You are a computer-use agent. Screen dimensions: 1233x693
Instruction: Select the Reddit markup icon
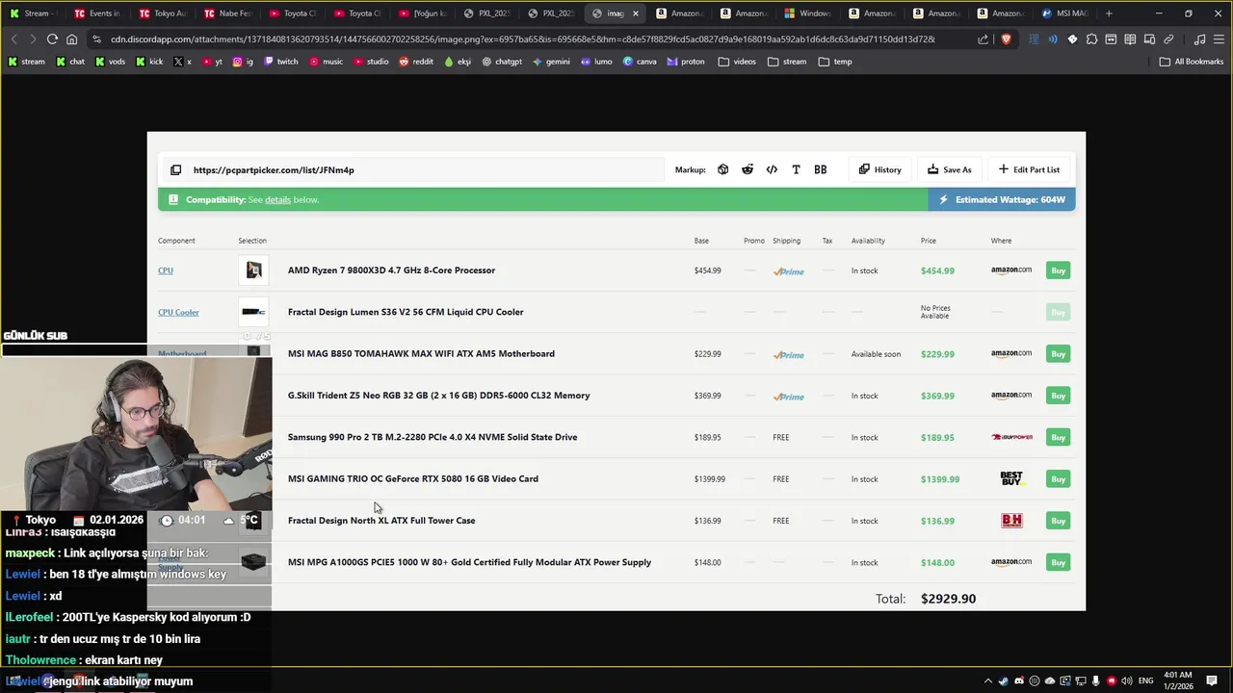[x=748, y=169]
